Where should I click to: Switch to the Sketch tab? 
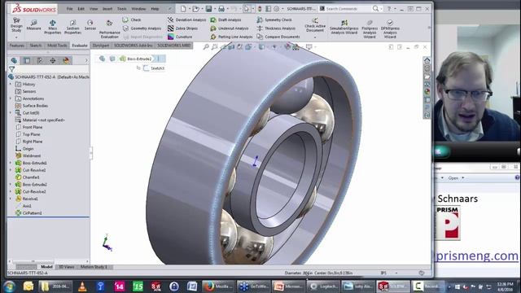click(36, 46)
